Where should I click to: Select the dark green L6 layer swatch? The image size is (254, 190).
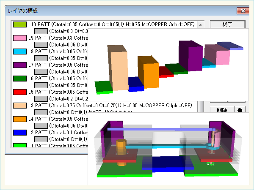click(19, 79)
